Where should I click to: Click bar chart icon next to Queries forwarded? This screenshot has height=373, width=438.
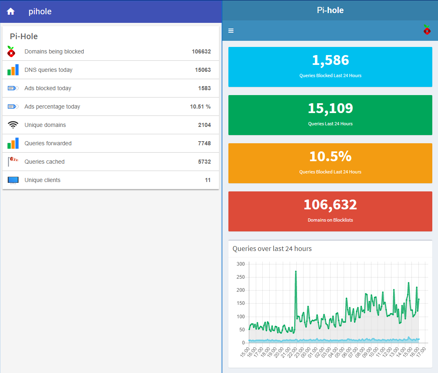point(13,143)
